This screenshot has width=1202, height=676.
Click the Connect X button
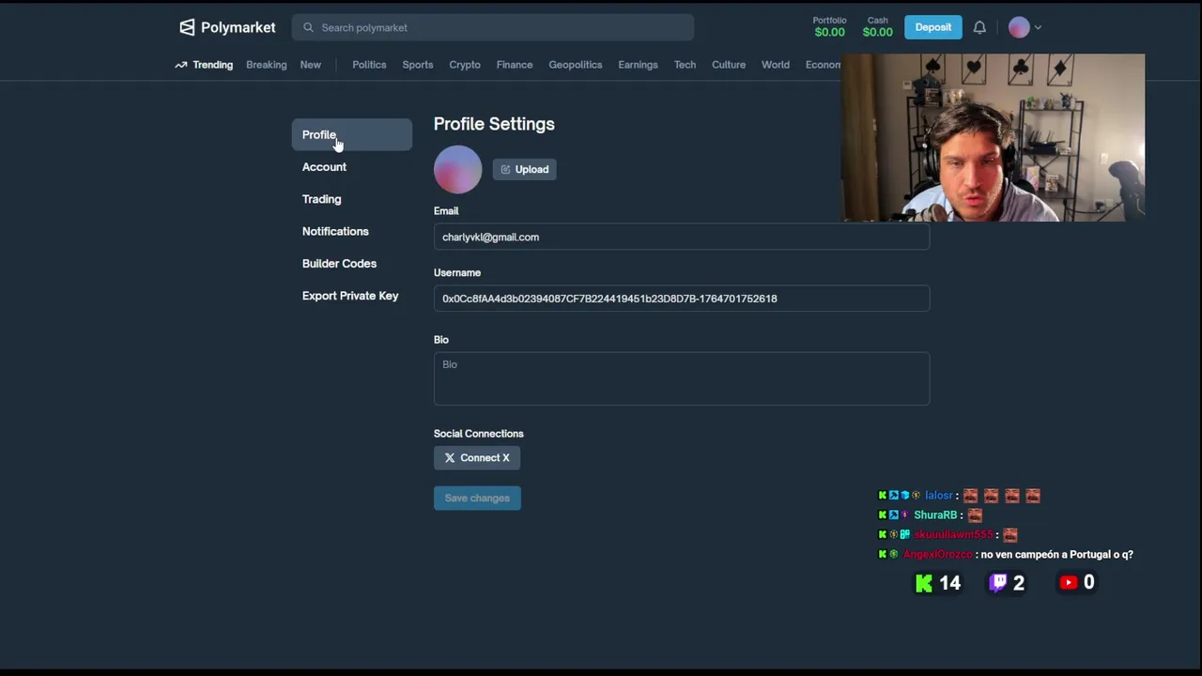point(477,458)
